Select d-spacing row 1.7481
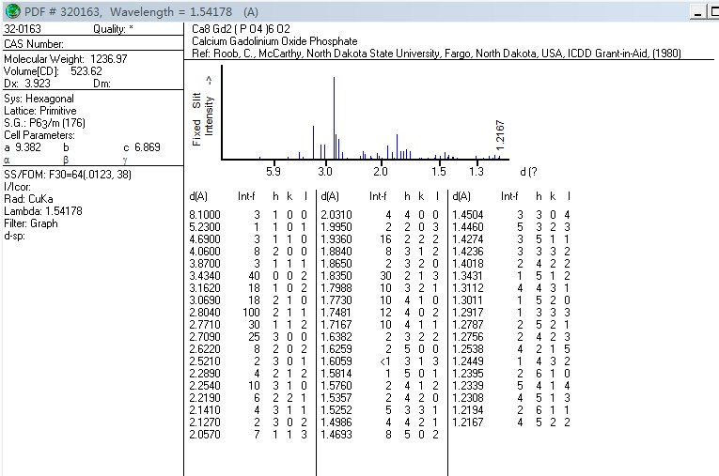The image size is (719, 476). (x=380, y=313)
